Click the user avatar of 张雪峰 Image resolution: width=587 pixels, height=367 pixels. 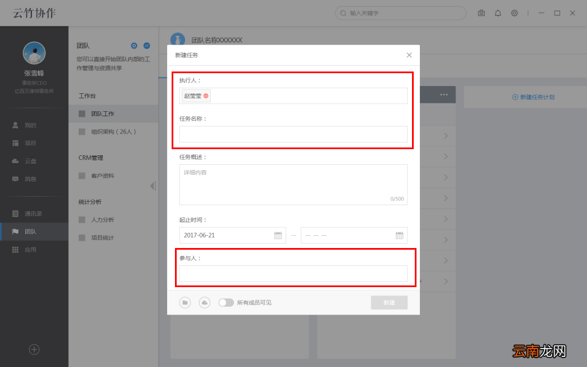pyautogui.click(x=34, y=53)
